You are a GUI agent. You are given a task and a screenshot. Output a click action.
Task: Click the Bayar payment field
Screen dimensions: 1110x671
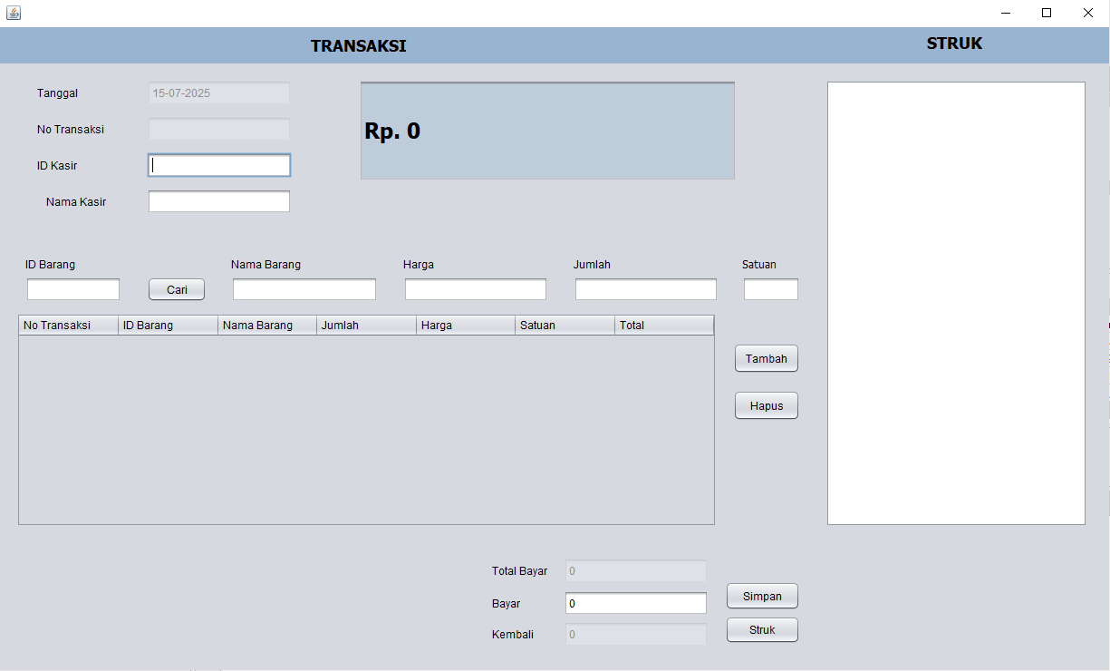[636, 603]
